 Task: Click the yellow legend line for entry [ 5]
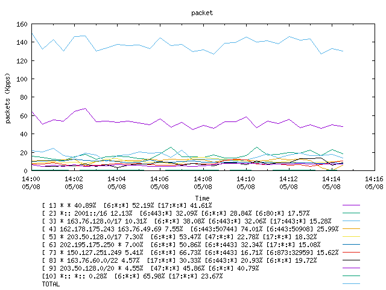coord(351,237)
